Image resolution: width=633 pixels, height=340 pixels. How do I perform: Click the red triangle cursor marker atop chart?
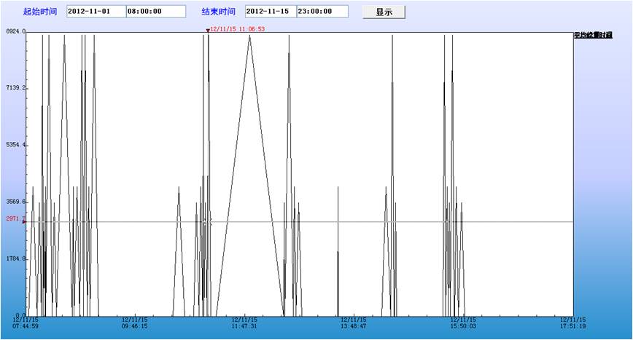tap(208, 31)
